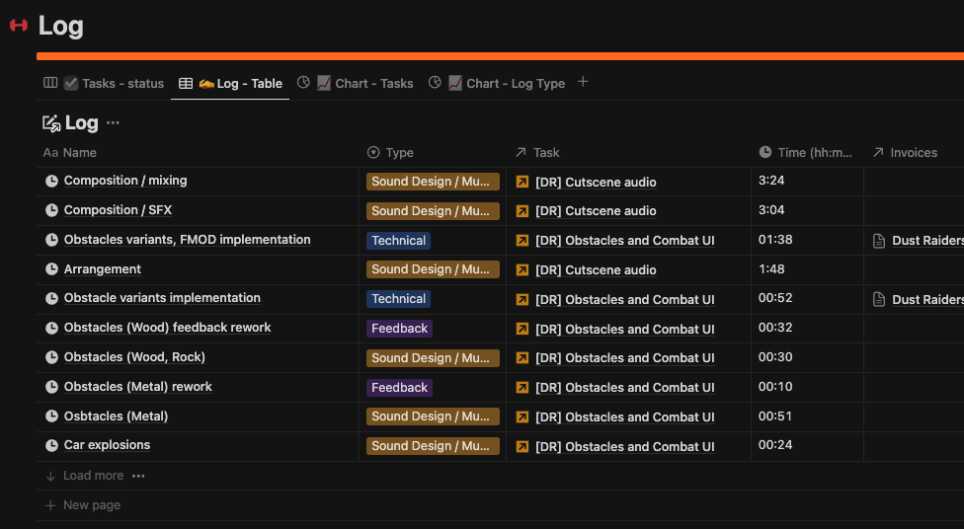Open Cutscene audio task in Composition / mixing row
The image size is (964, 529).
(x=596, y=182)
